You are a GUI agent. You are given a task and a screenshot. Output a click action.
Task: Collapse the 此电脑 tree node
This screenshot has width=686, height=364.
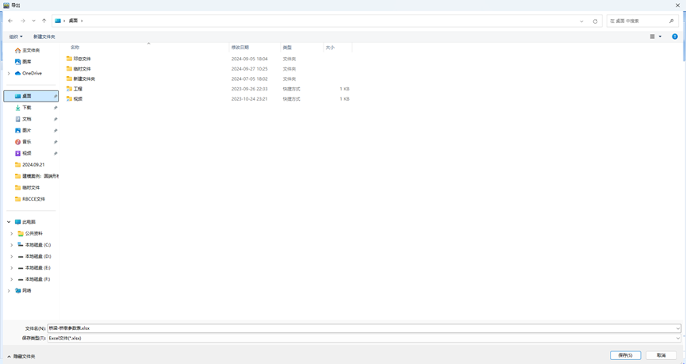(x=9, y=222)
